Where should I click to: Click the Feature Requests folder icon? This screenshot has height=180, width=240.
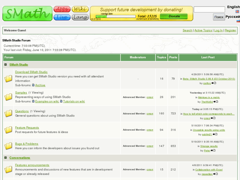tap(8, 130)
